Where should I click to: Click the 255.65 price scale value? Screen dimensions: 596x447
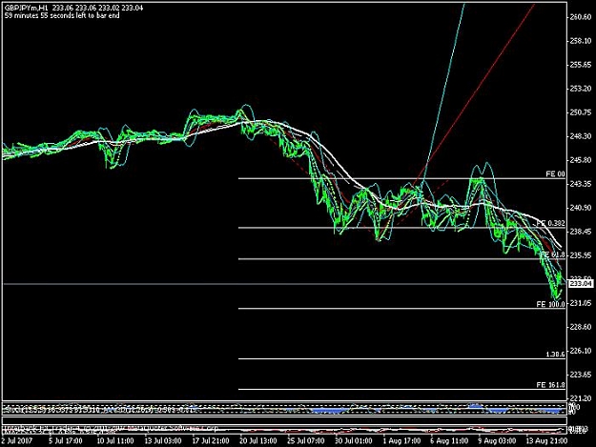(581, 65)
